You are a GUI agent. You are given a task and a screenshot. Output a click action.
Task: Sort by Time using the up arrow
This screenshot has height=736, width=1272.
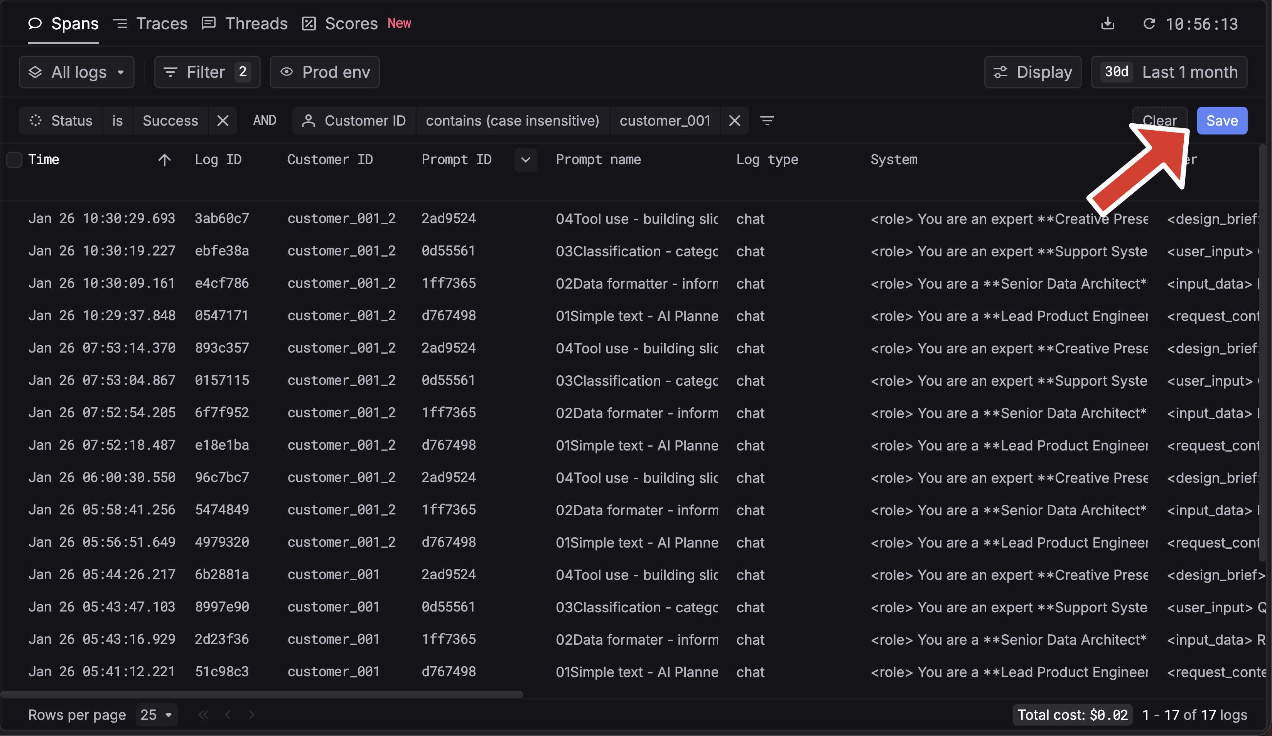pyautogui.click(x=164, y=160)
